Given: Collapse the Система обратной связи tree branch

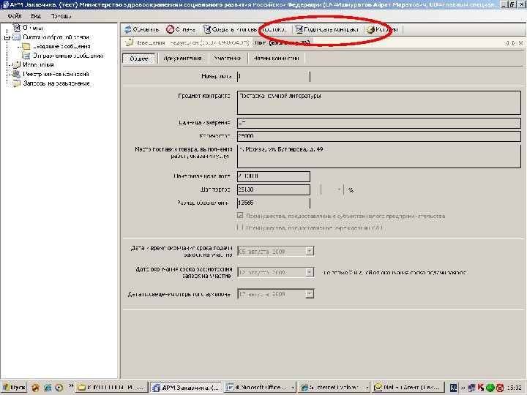Looking at the screenshot, I should point(7,37).
